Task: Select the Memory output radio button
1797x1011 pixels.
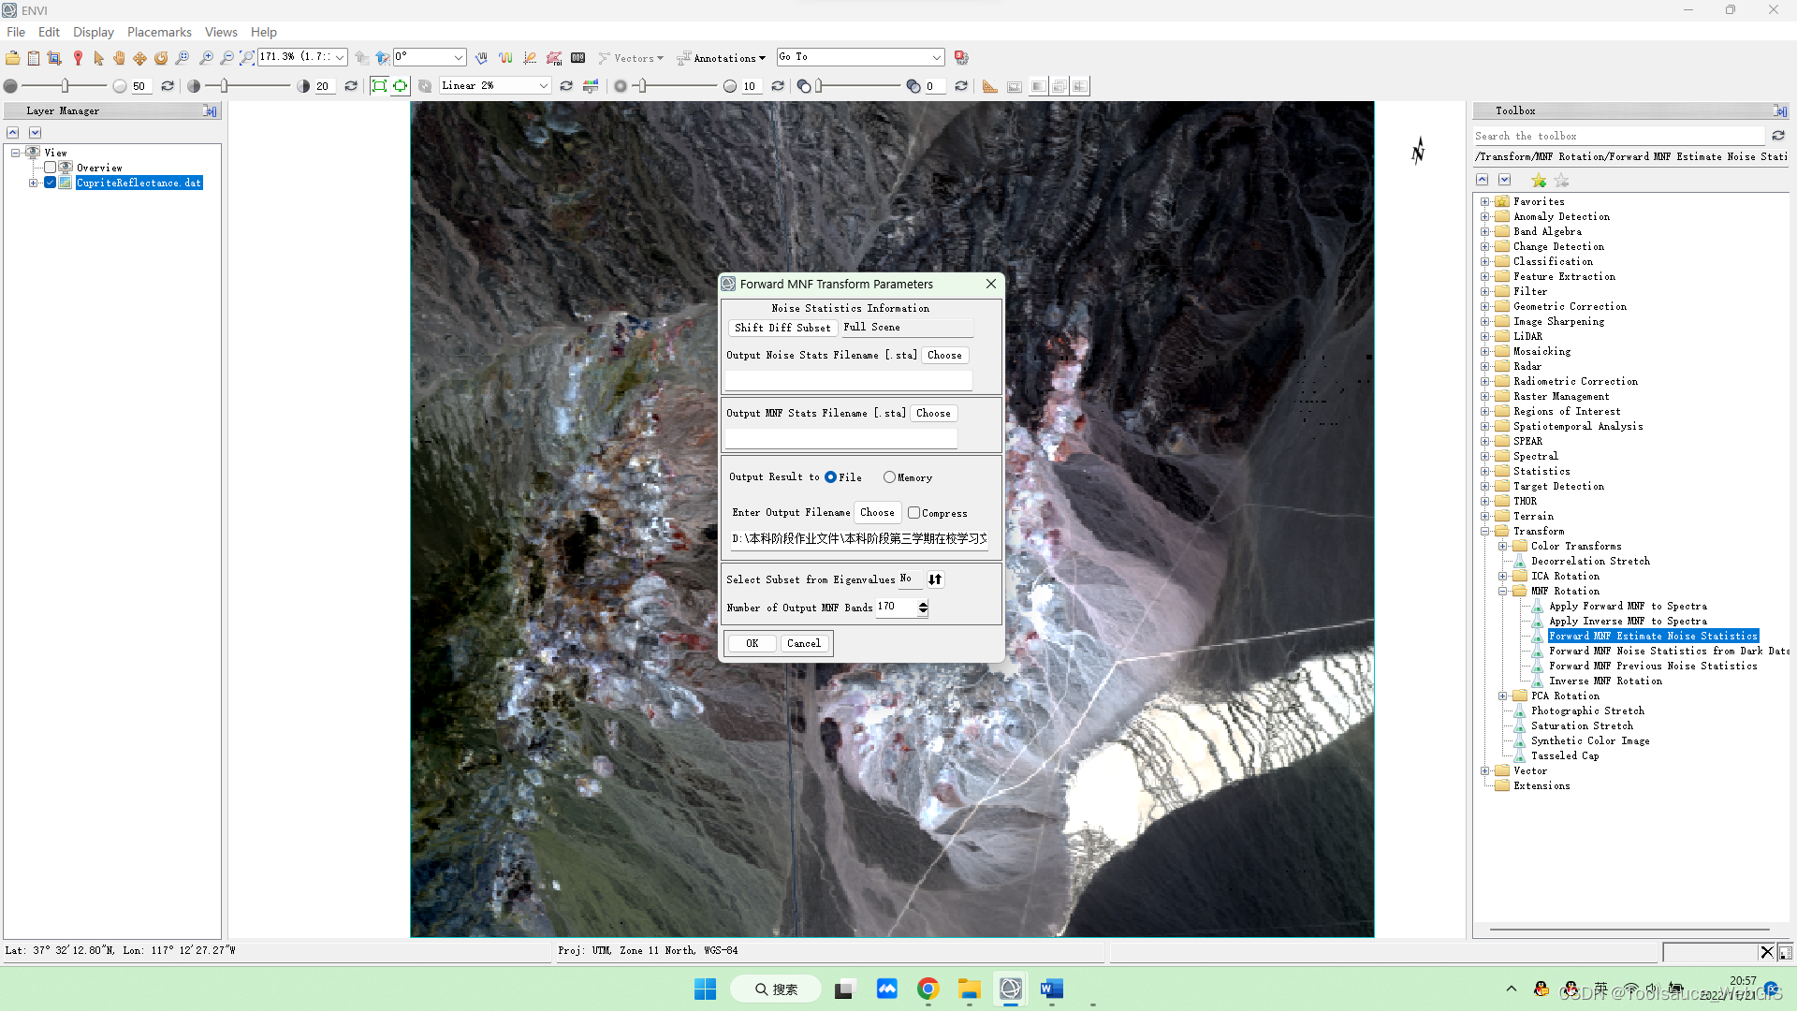Action: point(889,477)
